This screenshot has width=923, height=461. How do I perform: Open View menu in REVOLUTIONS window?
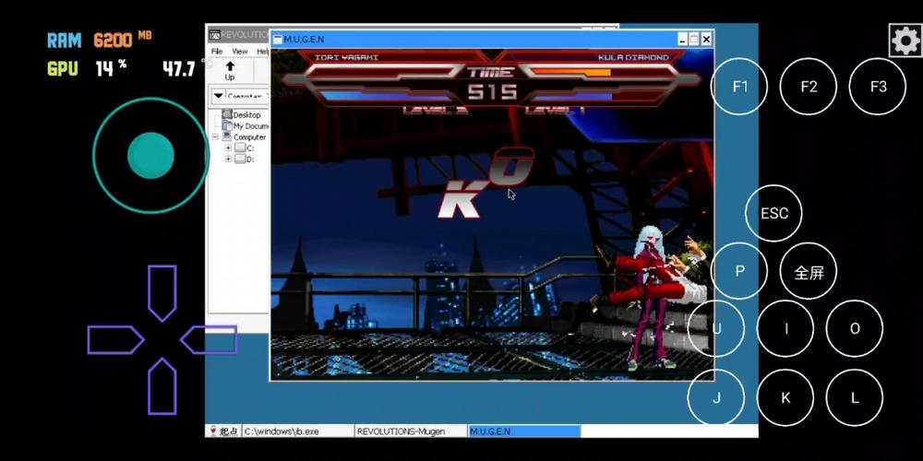(x=240, y=52)
